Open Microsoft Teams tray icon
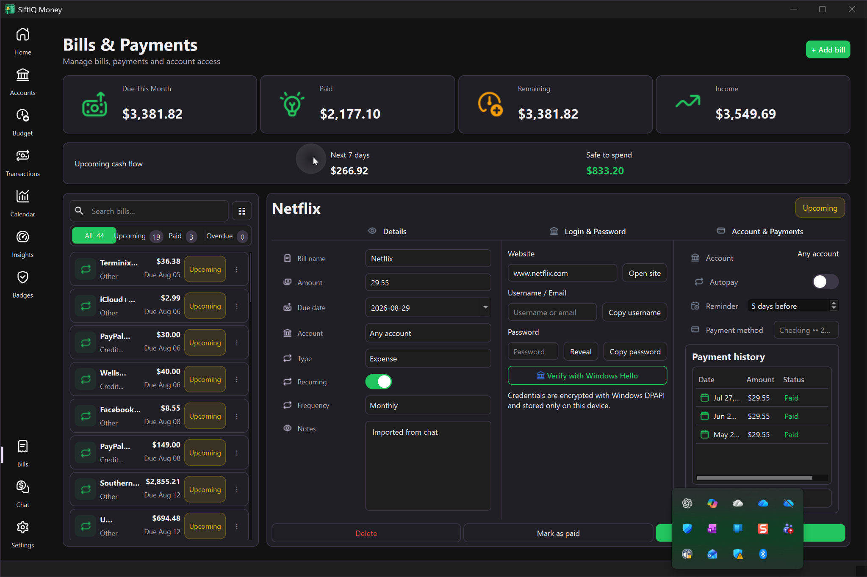Viewport: 867px width, 577px height. (x=788, y=528)
